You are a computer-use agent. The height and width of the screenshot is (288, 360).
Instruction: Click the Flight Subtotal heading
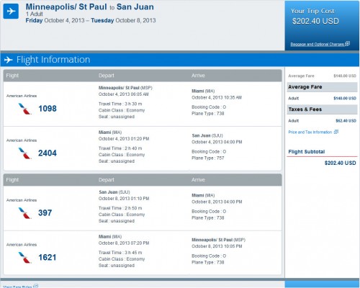307,152
